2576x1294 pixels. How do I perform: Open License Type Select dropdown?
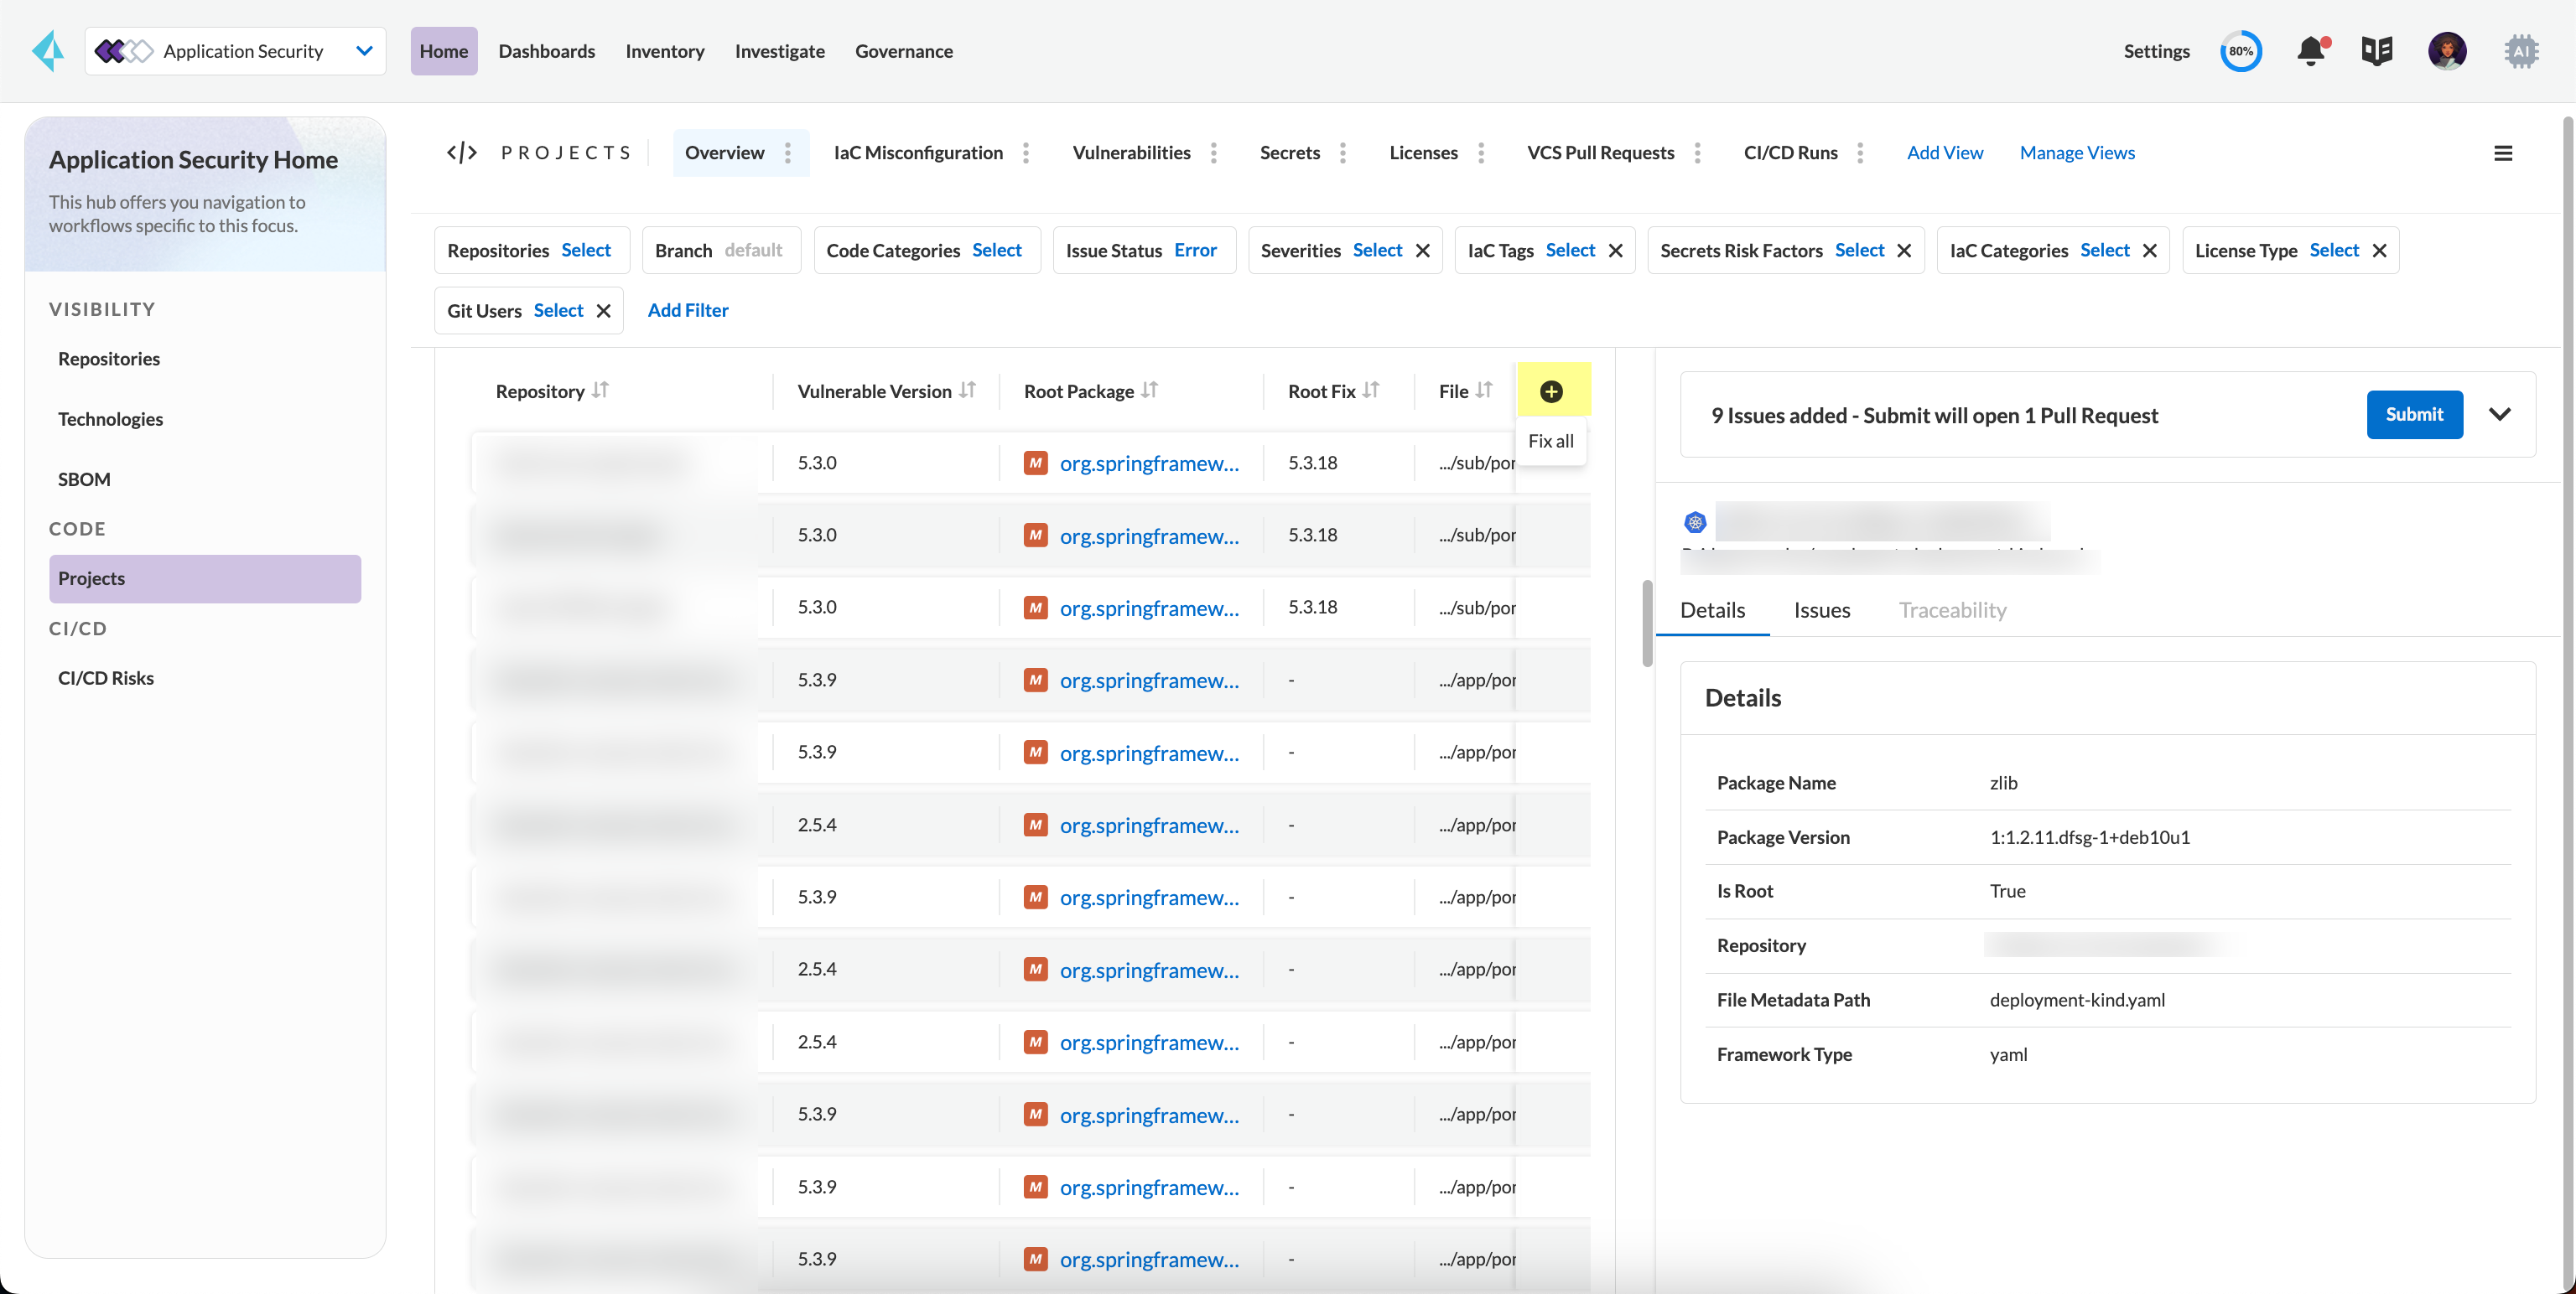tap(2334, 250)
